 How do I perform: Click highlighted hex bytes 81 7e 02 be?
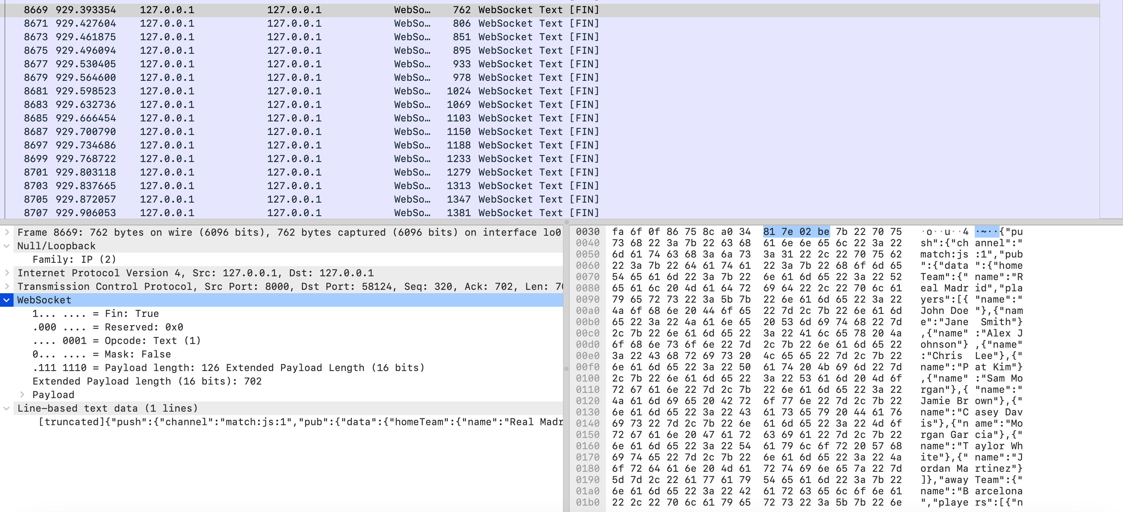[796, 232]
